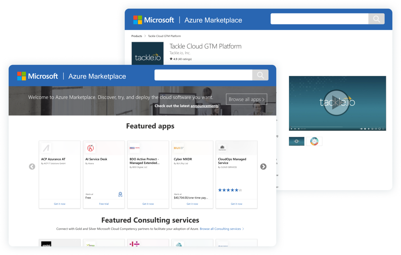Viewport: 401px width, 255px height.
Task: Click Tackle Cloud GTM Platform breadcrumb text
Action: 164,36
